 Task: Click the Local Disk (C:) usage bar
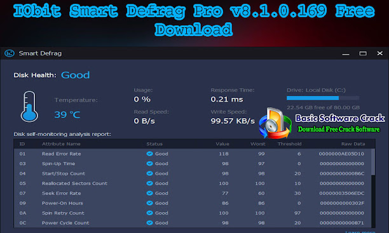click(x=323, y=98)
